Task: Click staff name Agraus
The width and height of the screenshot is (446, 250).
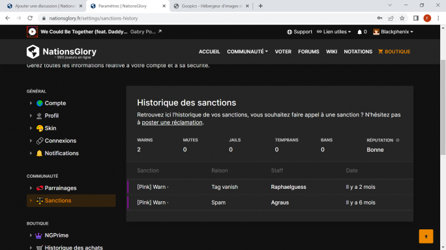Action: [280, 202]
